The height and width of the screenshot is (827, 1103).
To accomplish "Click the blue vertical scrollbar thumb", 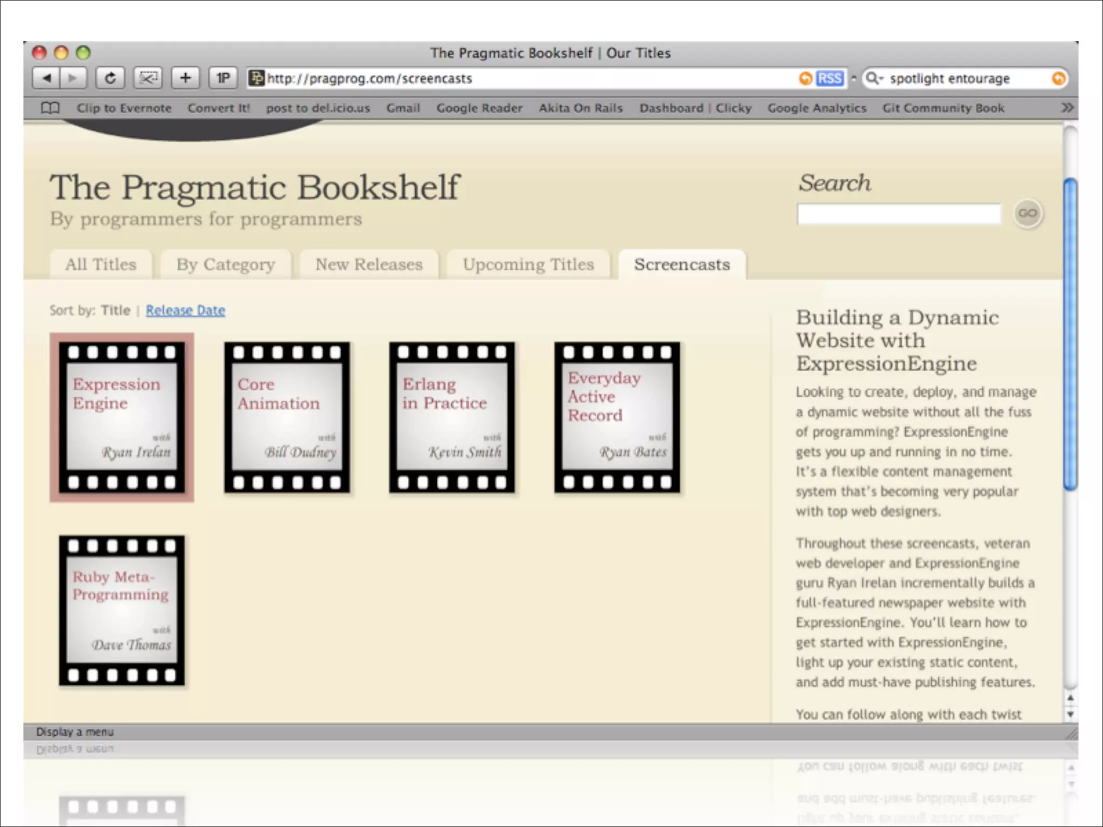I will pos(1070,334).
